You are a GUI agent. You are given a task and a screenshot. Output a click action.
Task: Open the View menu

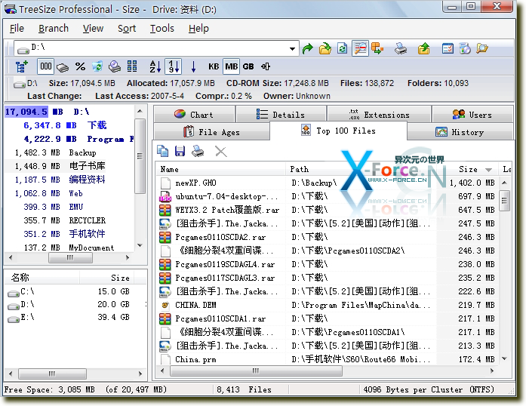pos(93,29)
